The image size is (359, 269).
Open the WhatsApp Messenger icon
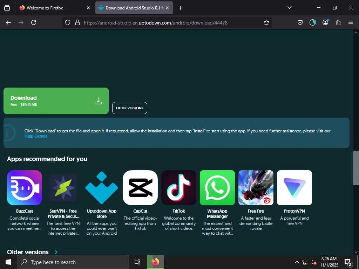tap(217, 188)
